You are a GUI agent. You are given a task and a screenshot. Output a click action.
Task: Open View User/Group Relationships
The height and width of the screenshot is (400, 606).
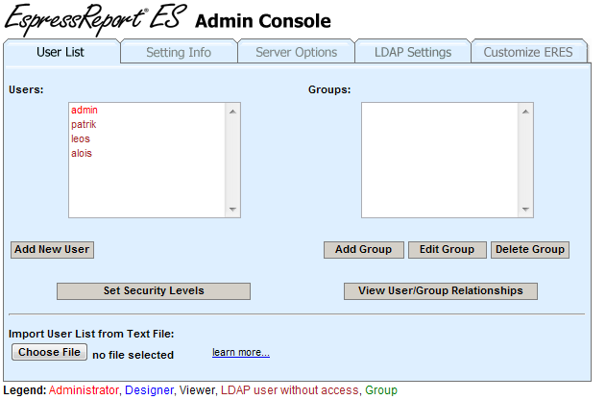coord(441,291)
